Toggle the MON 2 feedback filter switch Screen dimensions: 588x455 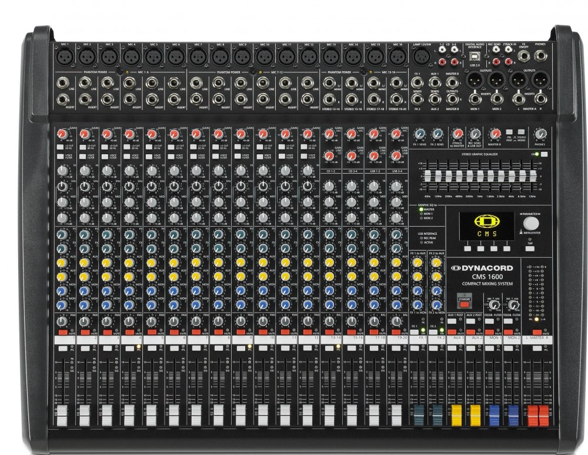pos(509,322)
